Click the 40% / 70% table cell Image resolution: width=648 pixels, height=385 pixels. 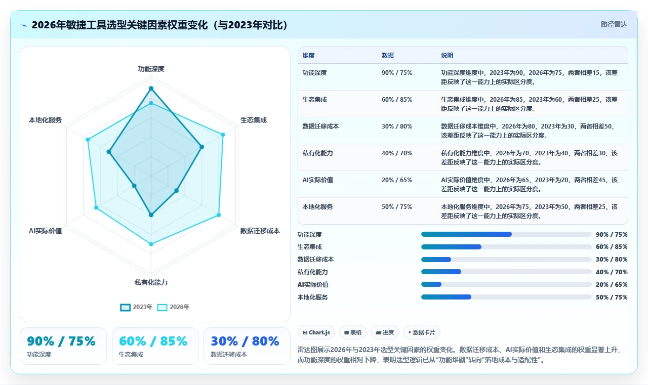tap(397, 153)
